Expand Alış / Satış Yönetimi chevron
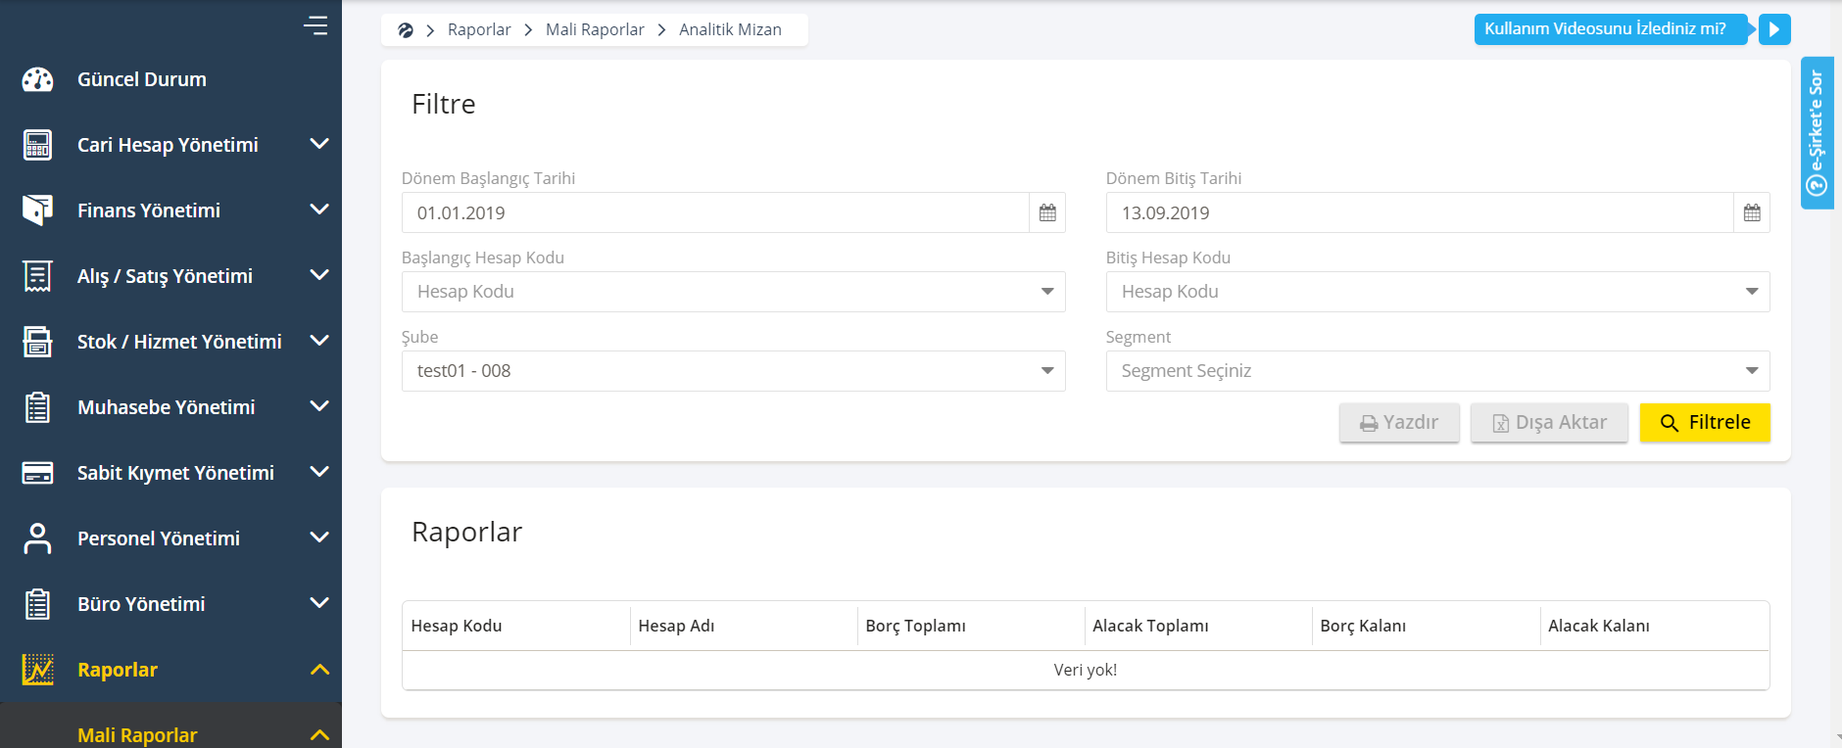 (x=319, y=275)
